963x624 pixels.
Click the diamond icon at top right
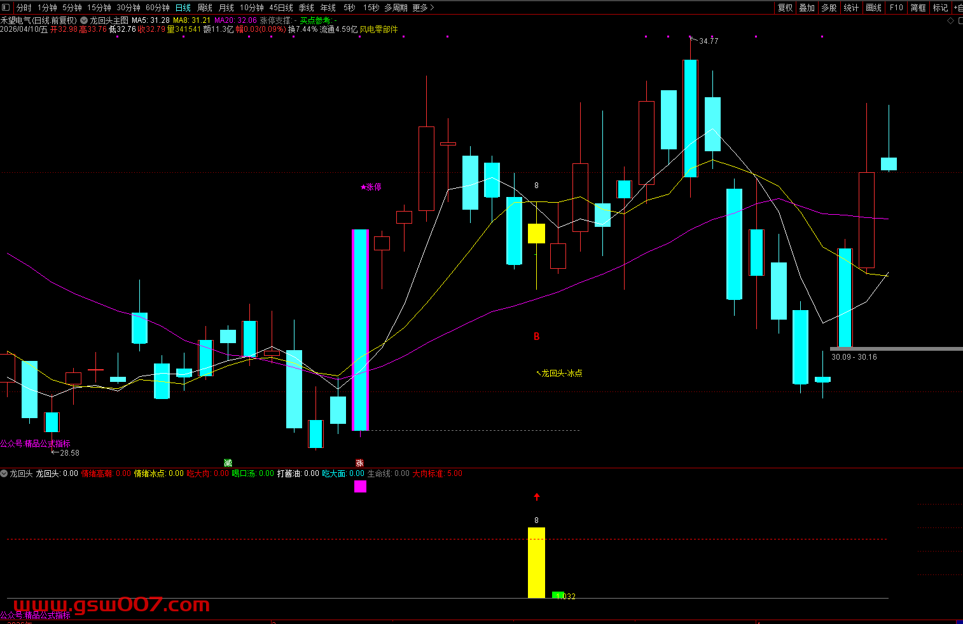[x=951, y=20]
